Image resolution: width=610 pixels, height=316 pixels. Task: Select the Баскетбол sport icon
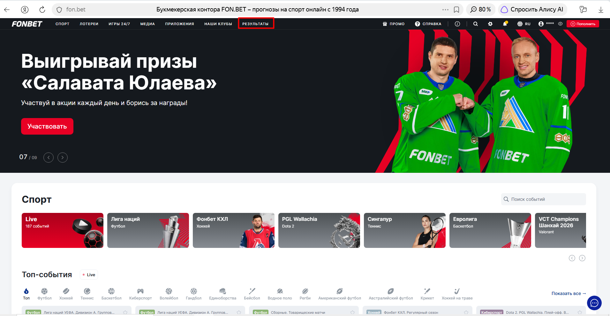[x=111, y=294]
